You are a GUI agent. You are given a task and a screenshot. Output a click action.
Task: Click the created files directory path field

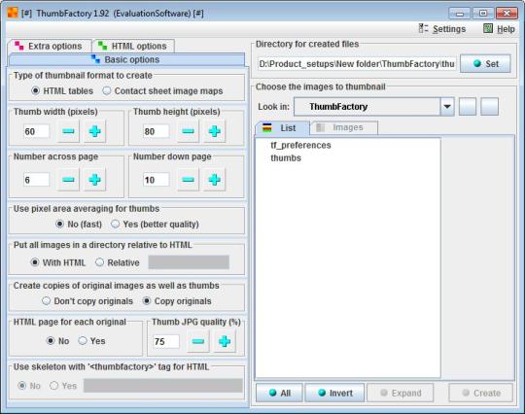tap(357, 63)
